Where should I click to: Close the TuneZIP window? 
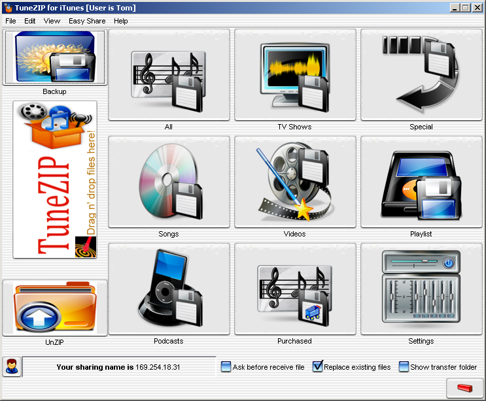point(477,8)
